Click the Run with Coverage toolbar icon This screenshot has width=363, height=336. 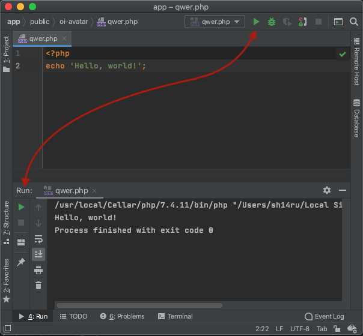pos(287,22)
